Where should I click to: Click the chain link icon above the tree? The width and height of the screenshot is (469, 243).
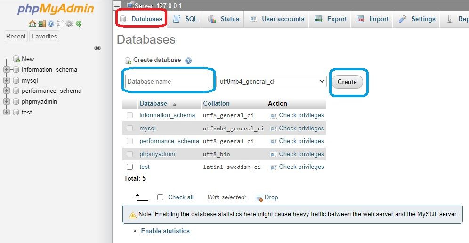pos(97,48)
